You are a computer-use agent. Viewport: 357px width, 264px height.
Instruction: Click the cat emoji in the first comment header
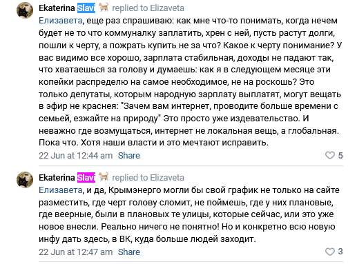tap(104, 8)
